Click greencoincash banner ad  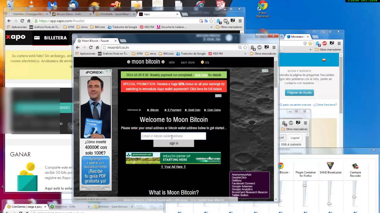173,158
